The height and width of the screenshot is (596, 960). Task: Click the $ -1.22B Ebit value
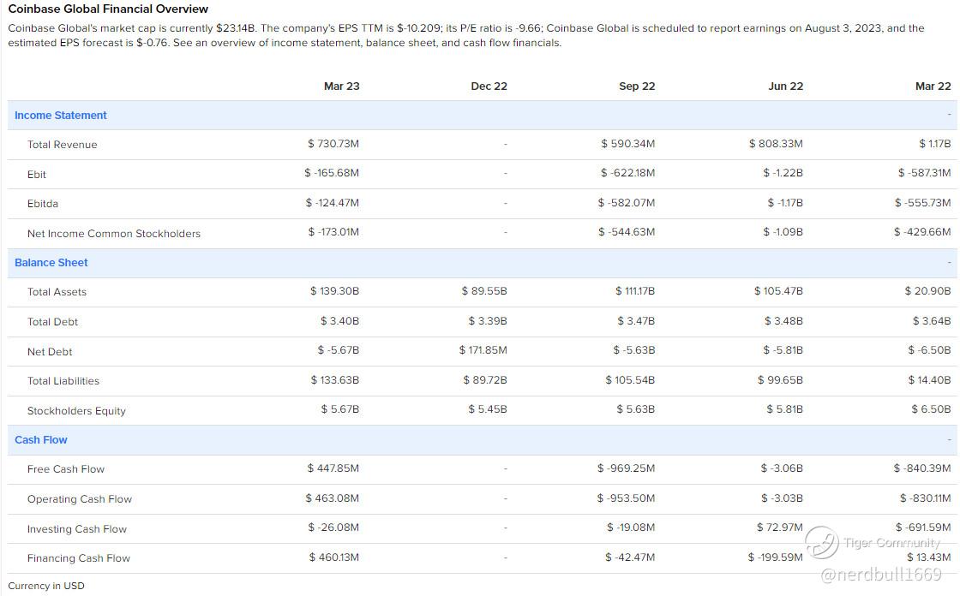(783, 173)
